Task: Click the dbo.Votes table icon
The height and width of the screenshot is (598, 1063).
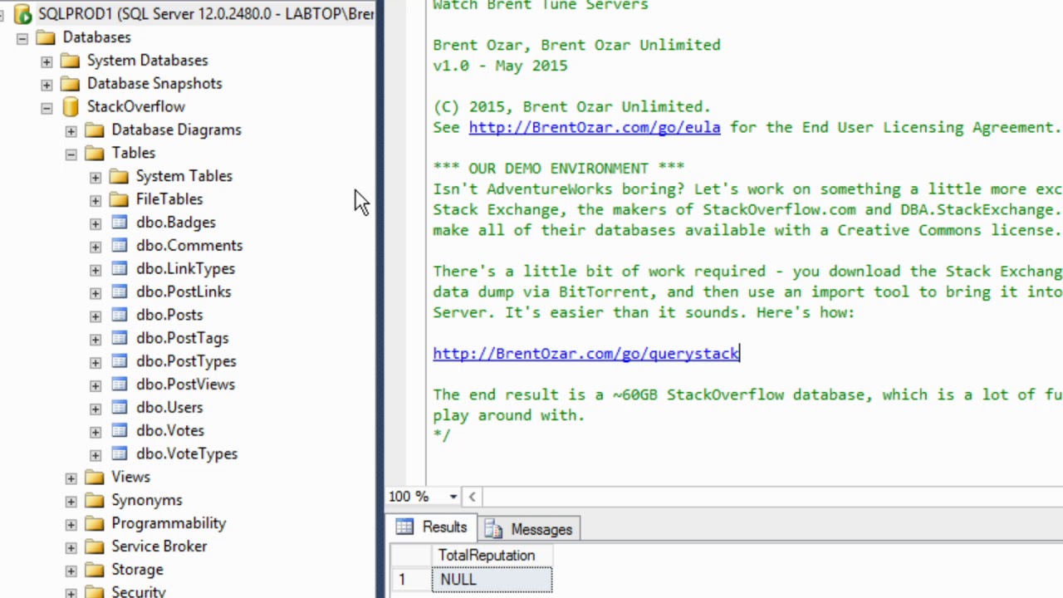Action: tap(120, 431)
